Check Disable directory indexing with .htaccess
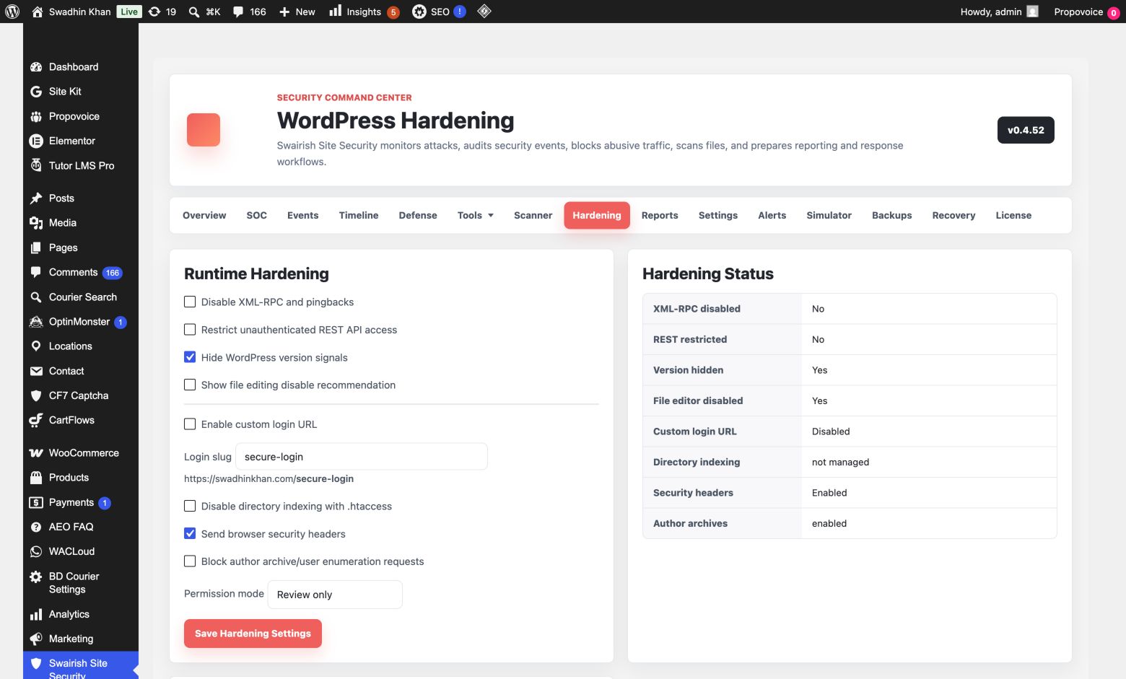Image resolution: width=1126 pixels, height=679 pixels. (190, 506)
